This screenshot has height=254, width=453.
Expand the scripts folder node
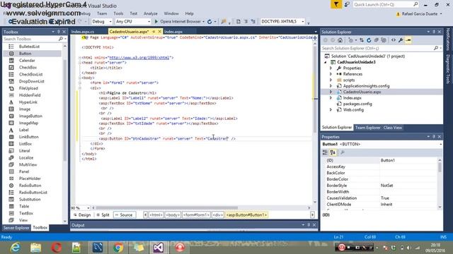click(331, 80)
